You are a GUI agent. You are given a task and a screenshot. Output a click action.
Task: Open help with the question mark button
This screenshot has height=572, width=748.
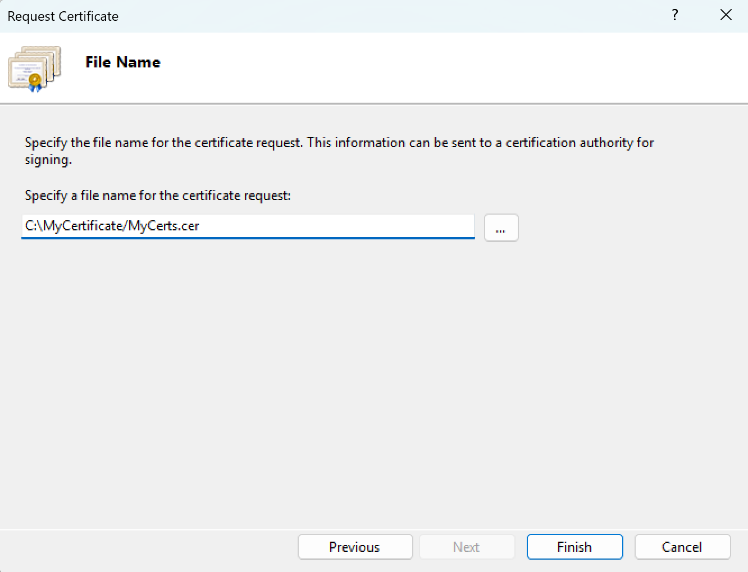pyautogui.click(x=674, y=15)
